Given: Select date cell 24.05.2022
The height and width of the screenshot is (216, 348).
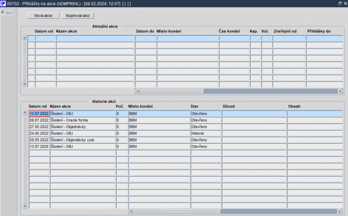Looking at the screenshot, I should 39,133.
